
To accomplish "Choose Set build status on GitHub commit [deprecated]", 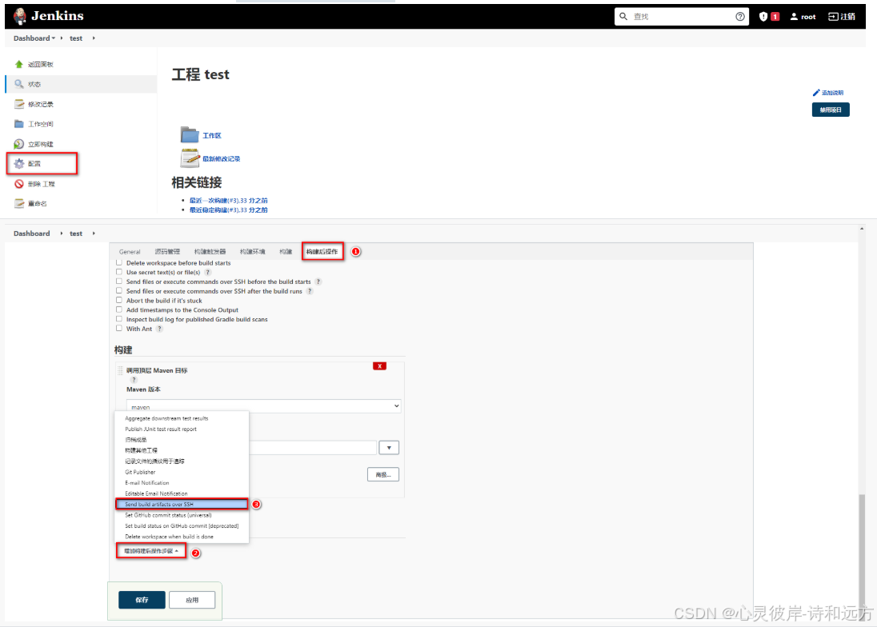I will 182,526.
